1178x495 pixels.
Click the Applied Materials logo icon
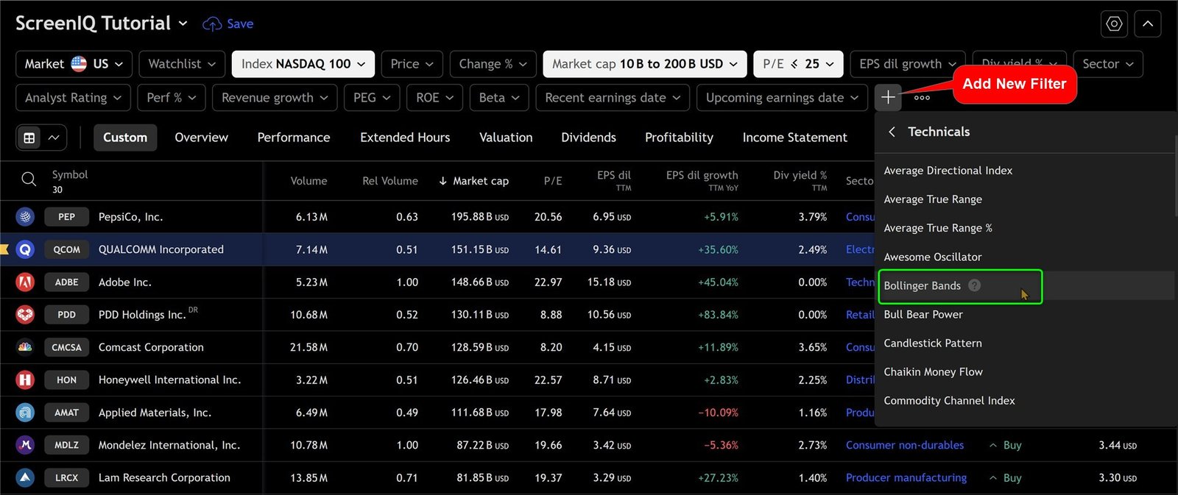pyautogui.click(x=25, y=413)
